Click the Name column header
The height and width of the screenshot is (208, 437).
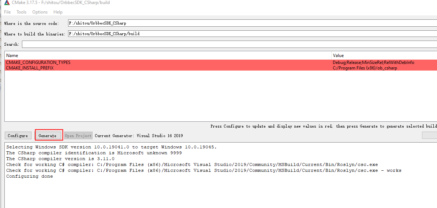click(168, 56)
